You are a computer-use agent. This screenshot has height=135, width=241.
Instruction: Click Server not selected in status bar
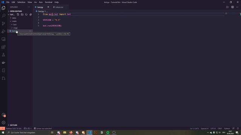(43, 128)
